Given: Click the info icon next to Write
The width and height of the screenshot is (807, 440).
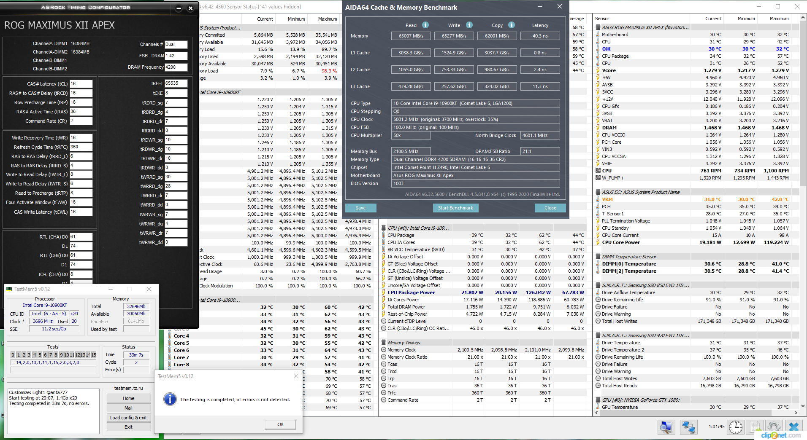Looking at the screenshot, I should [x=469, y=25].
